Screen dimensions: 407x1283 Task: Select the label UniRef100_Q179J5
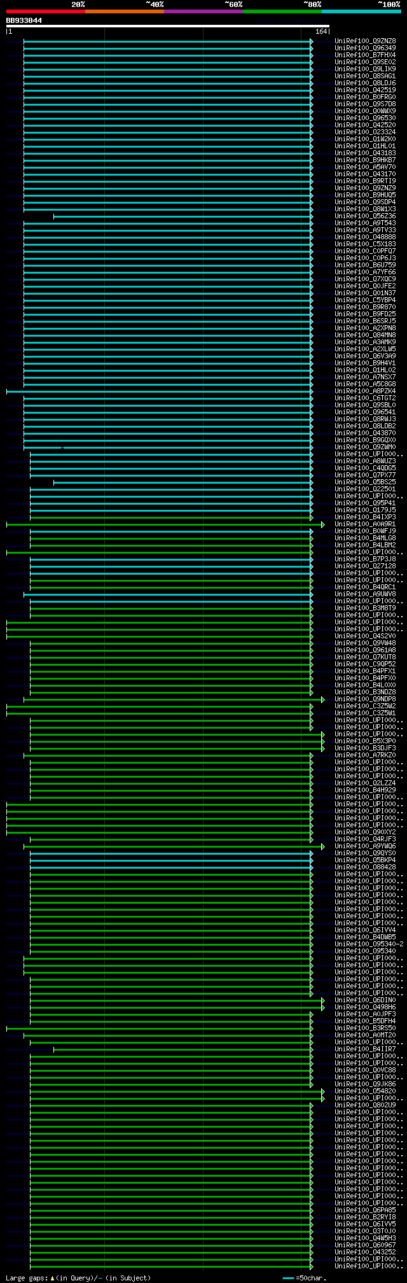coord(365,510)
